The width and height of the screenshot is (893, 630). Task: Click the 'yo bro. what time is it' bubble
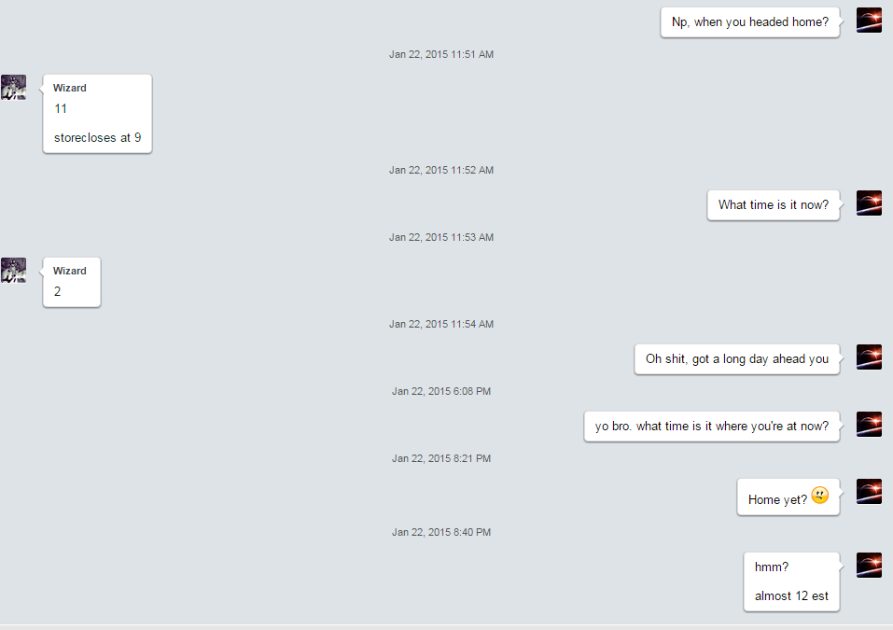pos(711,427)
